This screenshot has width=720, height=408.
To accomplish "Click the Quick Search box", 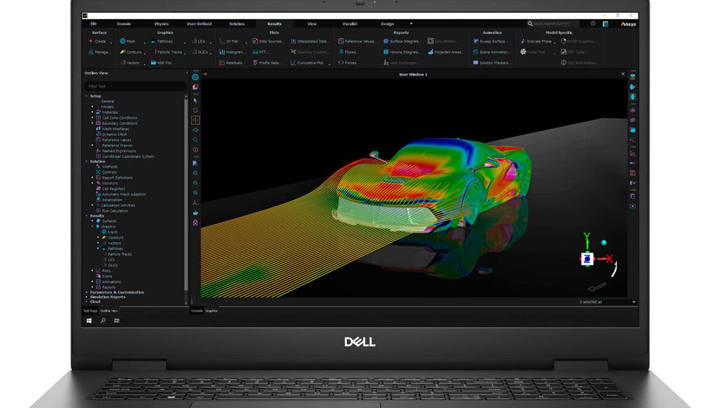I will click(x=553, y=23).
